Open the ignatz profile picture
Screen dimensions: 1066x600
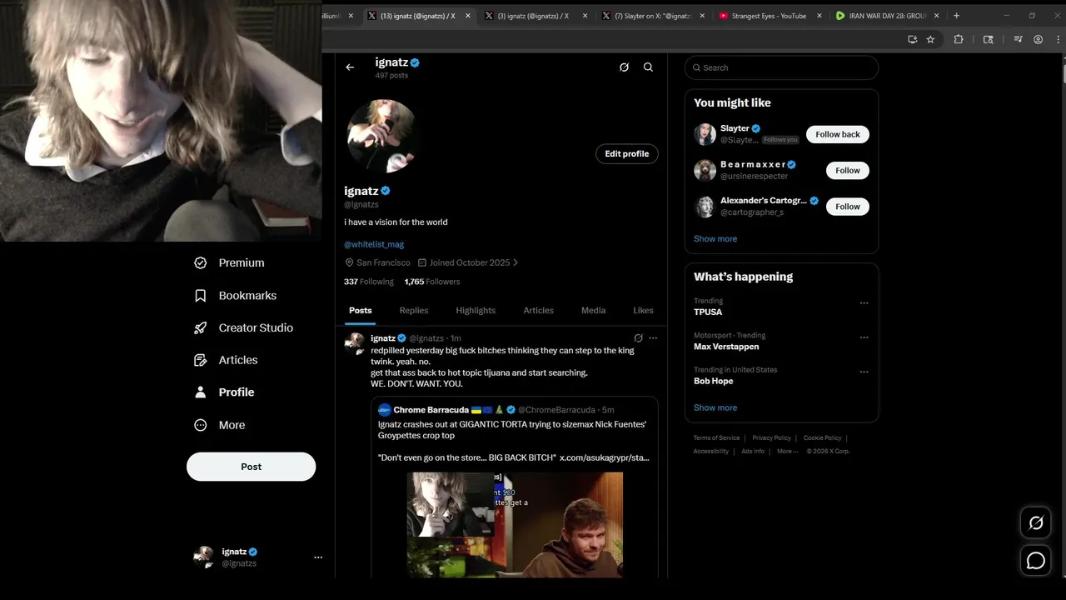pos(382,135)
